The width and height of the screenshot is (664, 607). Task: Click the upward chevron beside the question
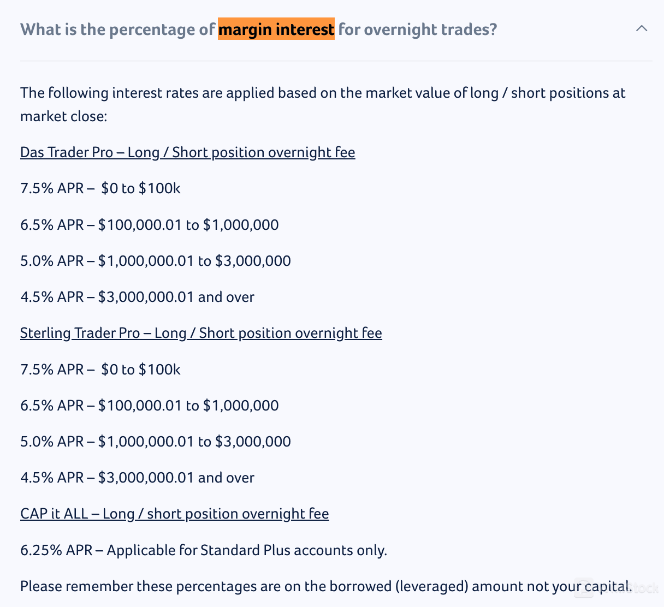pyautogui.click(x=642, y=28)
